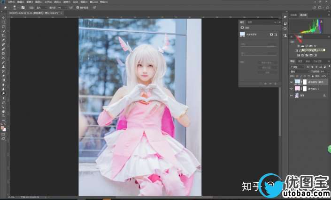
Task: Open the Edit Toolbar three-dots button
Action: (3, 121)
